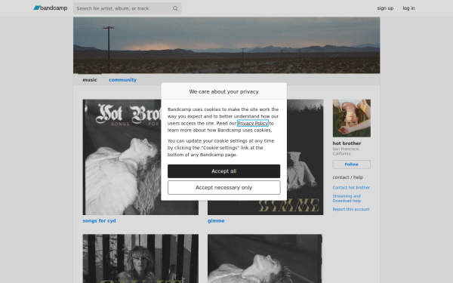The width and height of the screenshot is (453, 283).
Task: Open the bottom-right reclining woman album cover
Action: pos(265,258)
